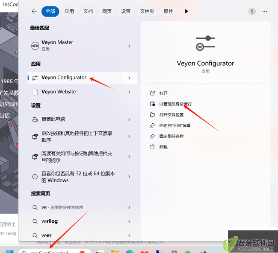The width and height of the screenshot is (278, 253).
Task: Switch to the 网页 filter tab
Action: [107, 12]
